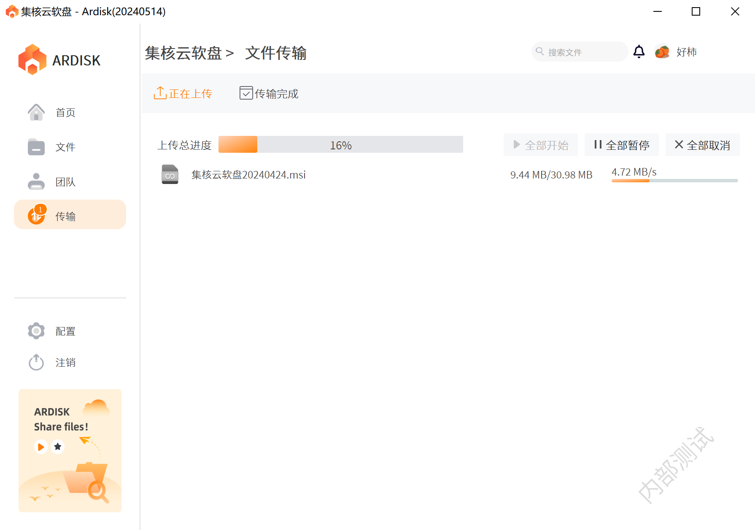Click the 全部开始 start all button

541,145
